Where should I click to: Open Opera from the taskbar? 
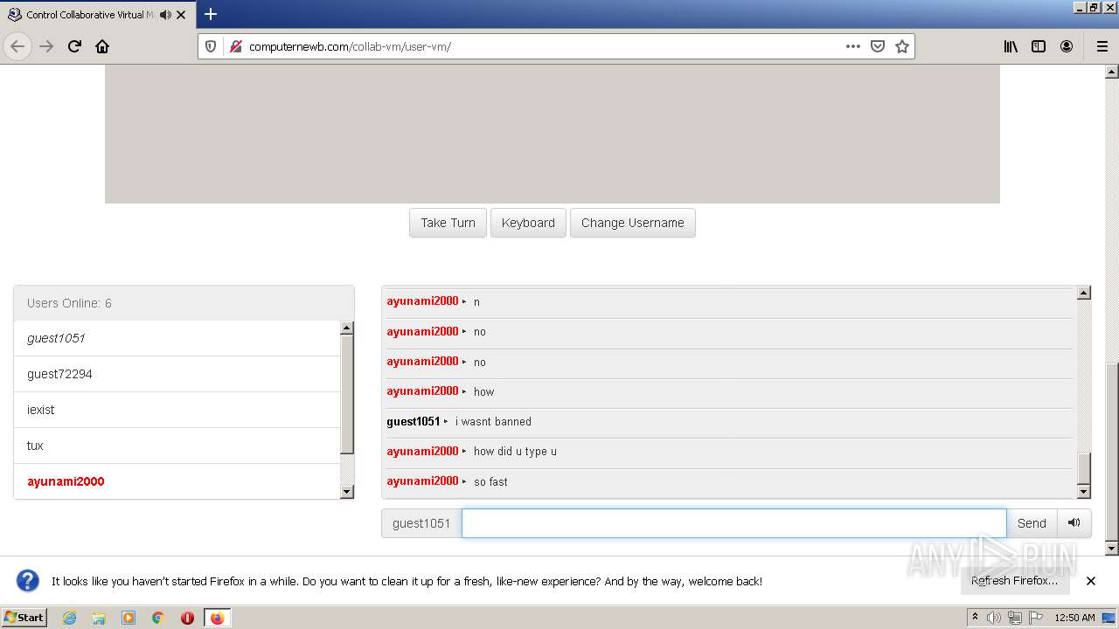tap(187, 618)
